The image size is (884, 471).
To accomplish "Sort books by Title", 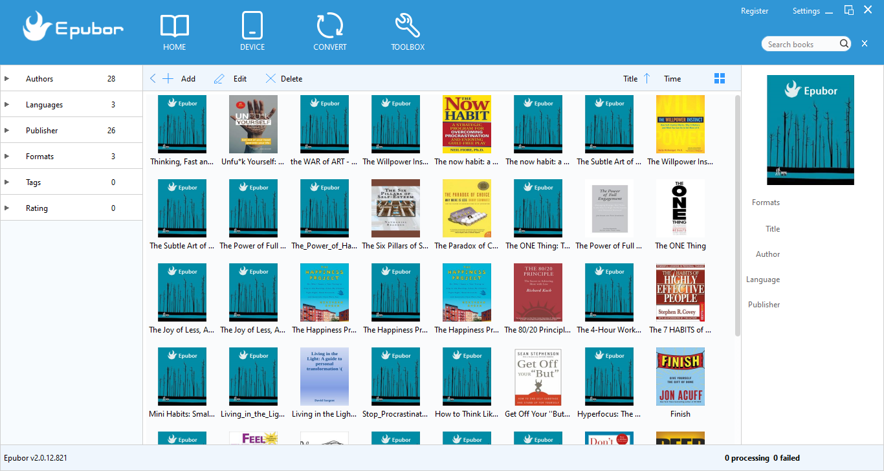I will tap(630, 79).
